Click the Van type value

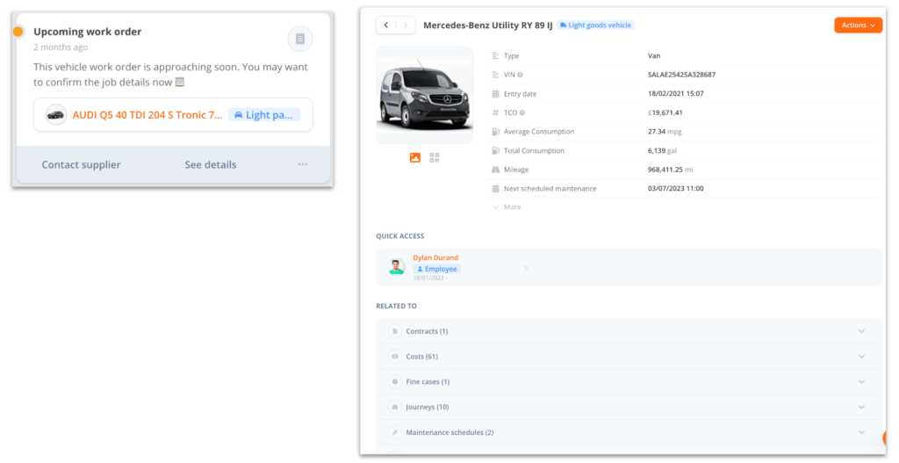(654, 55)
